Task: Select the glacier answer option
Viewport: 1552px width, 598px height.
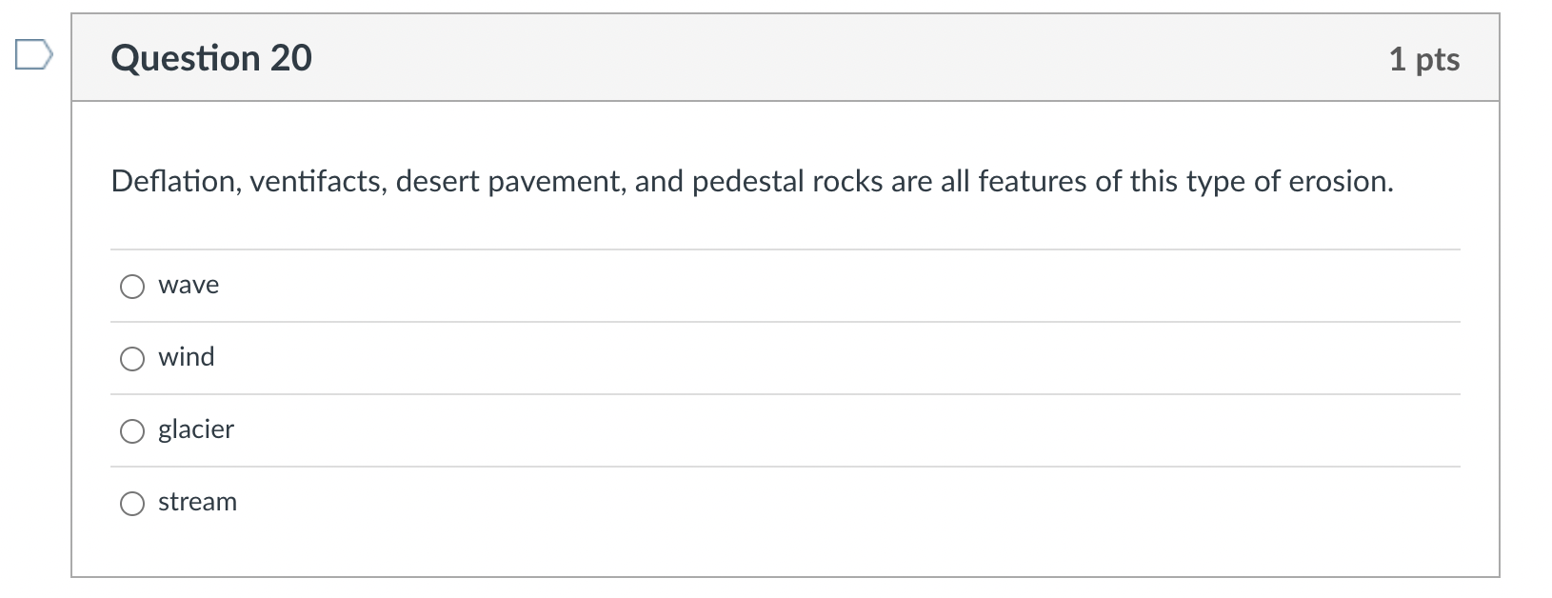Action: point(132,430)
